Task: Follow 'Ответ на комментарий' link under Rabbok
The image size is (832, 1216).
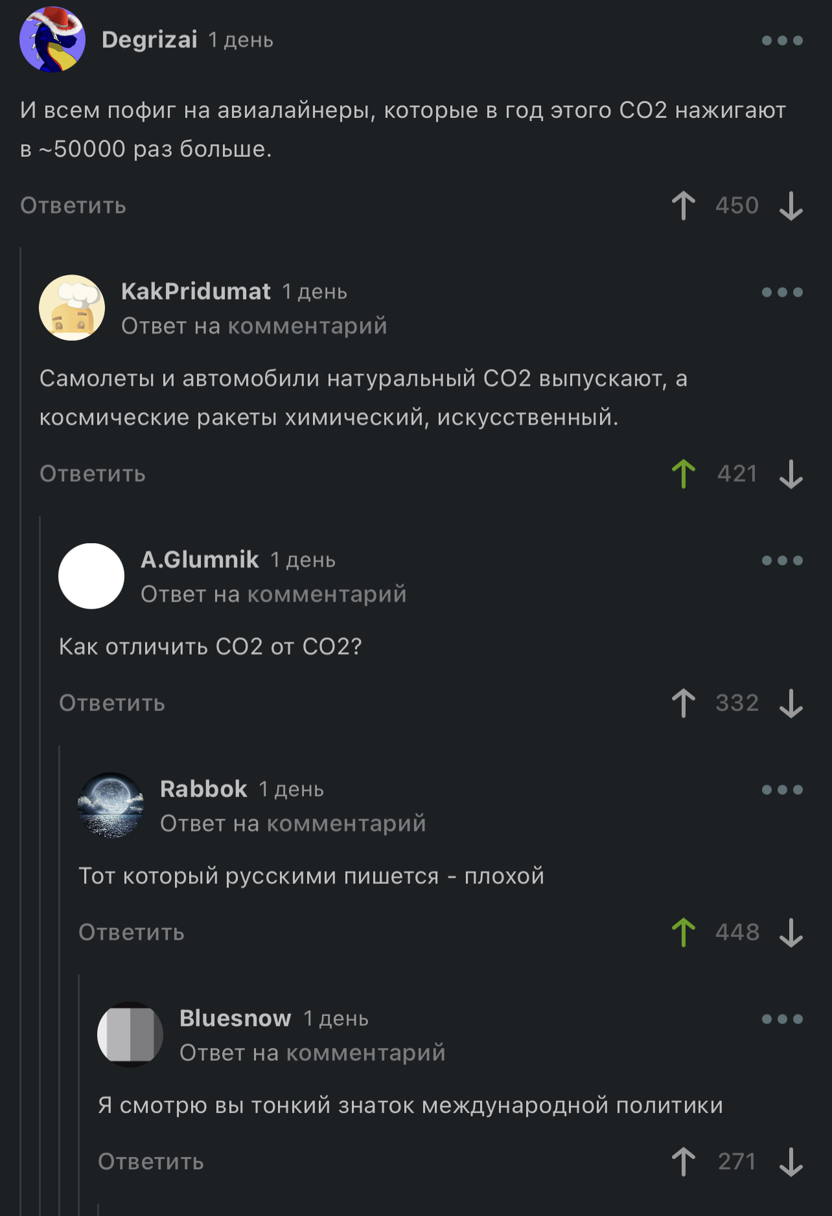Action: (293, 824)
